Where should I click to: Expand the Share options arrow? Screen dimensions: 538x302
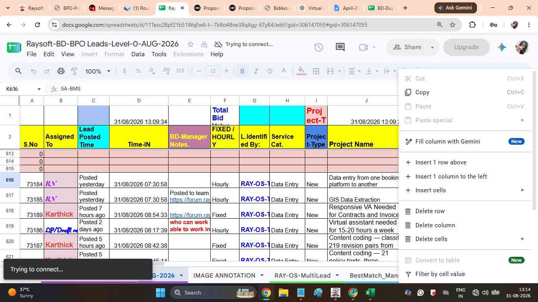pyautogui.click(x=432, y=47)
